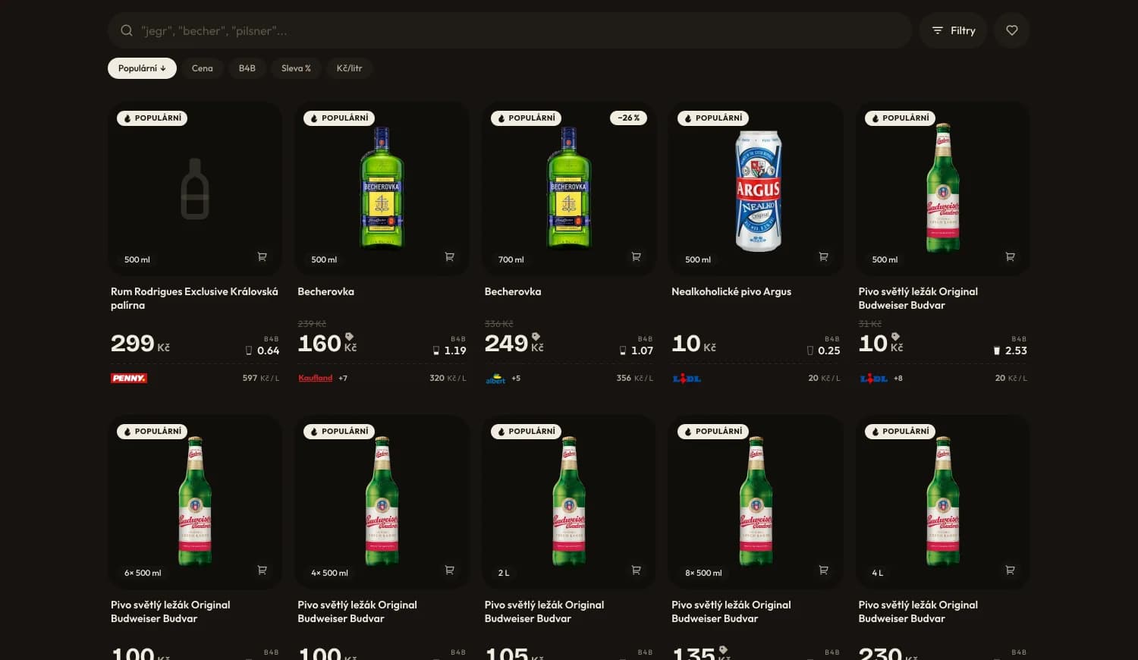
Task: Add Budweiser Budvar 6× 500 ml to cart
Action: [x=262, y=570]
